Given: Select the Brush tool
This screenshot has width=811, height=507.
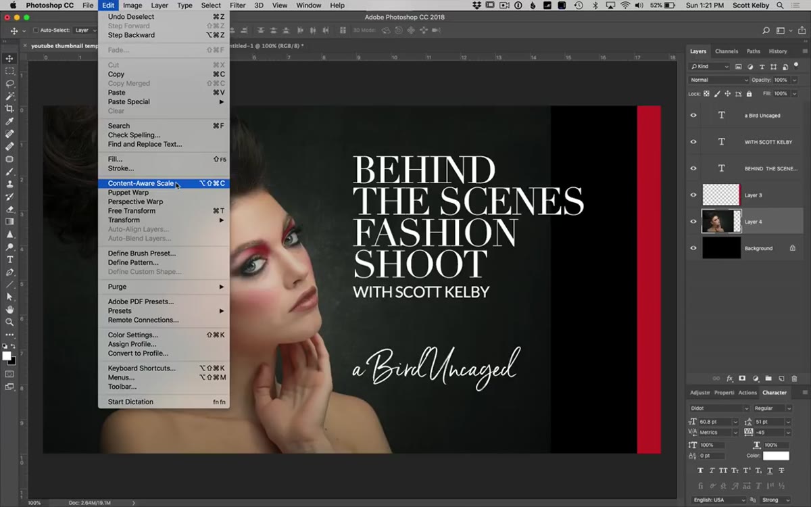Looking at the screenshot, I should [x=9, y=172].
